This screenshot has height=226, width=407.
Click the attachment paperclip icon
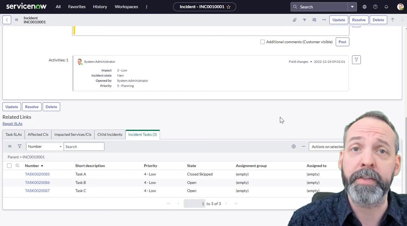tap(295, 20)
